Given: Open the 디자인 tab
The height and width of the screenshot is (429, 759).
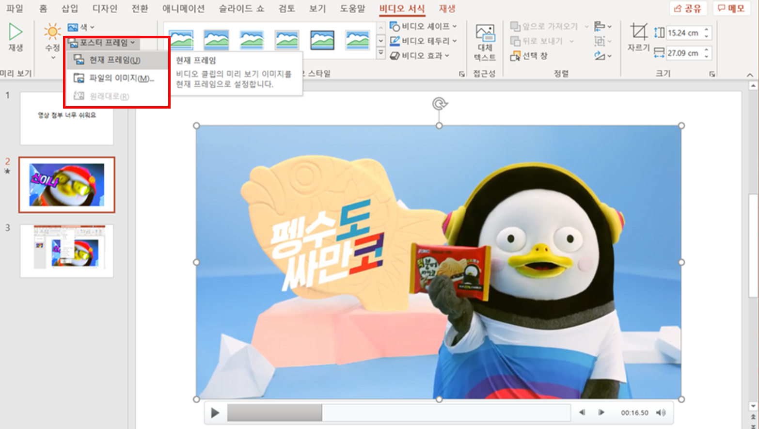Looking at the screenshot, I should coord(105,8).
